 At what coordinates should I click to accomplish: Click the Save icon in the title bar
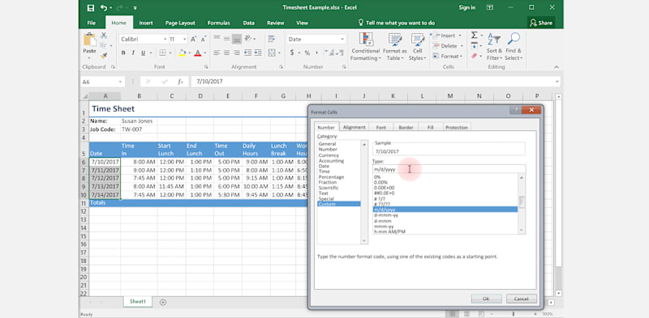[x=91, y=8]
